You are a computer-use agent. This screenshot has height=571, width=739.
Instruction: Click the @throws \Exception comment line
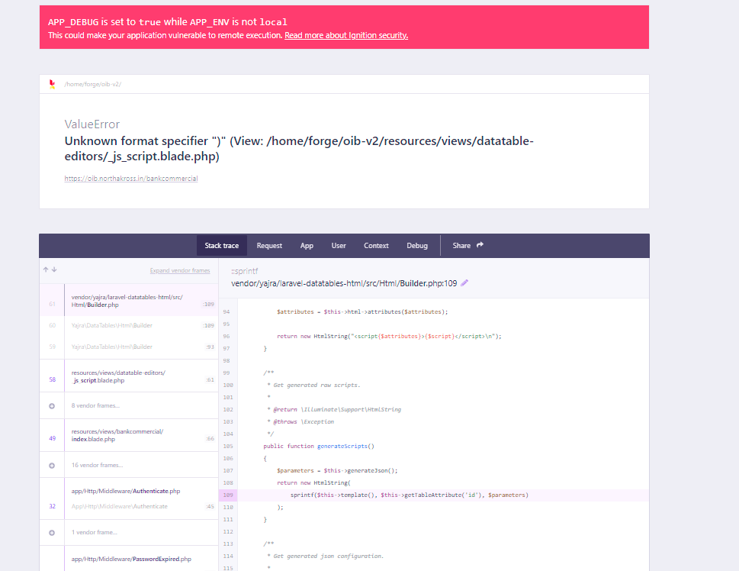tap(300, 421)
